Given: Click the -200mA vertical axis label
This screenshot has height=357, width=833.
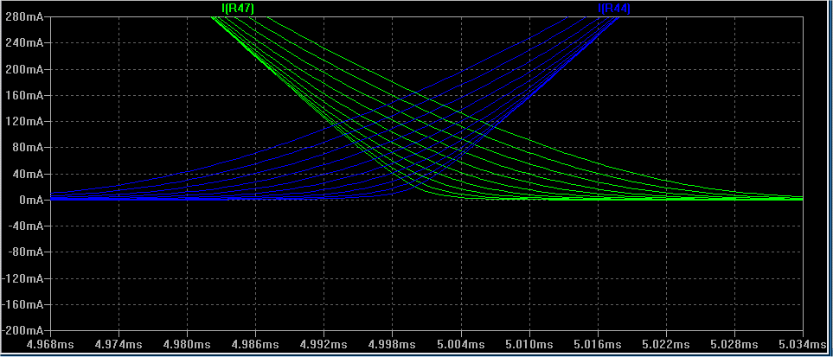Looking at the screenshot, I should coord(22,330).
